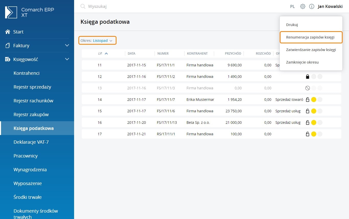
Task: Click the first grey status dot on row 12
Action: 314,77
